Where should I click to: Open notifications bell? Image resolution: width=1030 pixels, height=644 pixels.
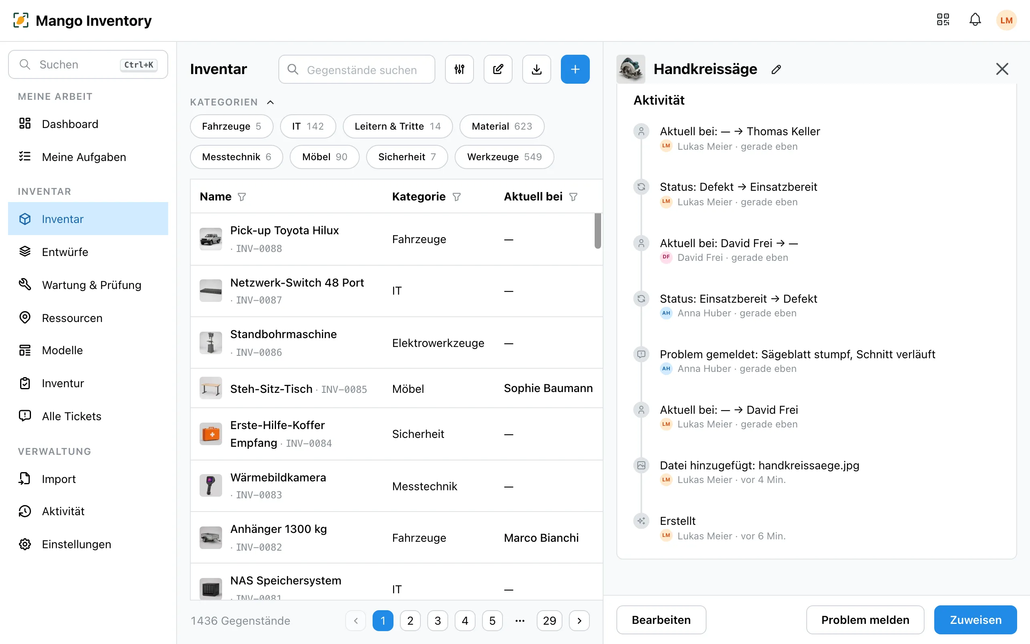pyautogui.click(x=975, y=20)
